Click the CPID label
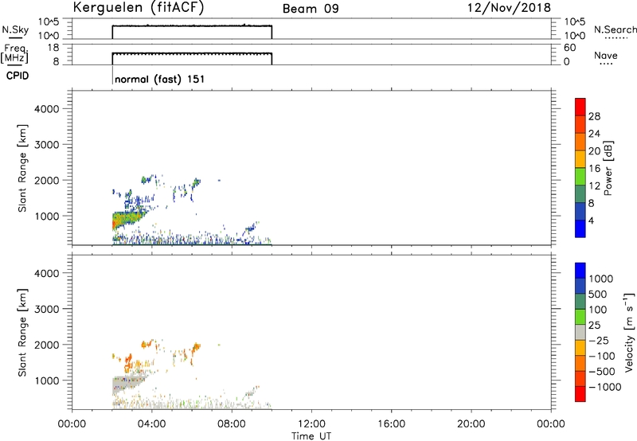This screenshot has width=637, height=441. pyautogui.click(x=17, y=76)
